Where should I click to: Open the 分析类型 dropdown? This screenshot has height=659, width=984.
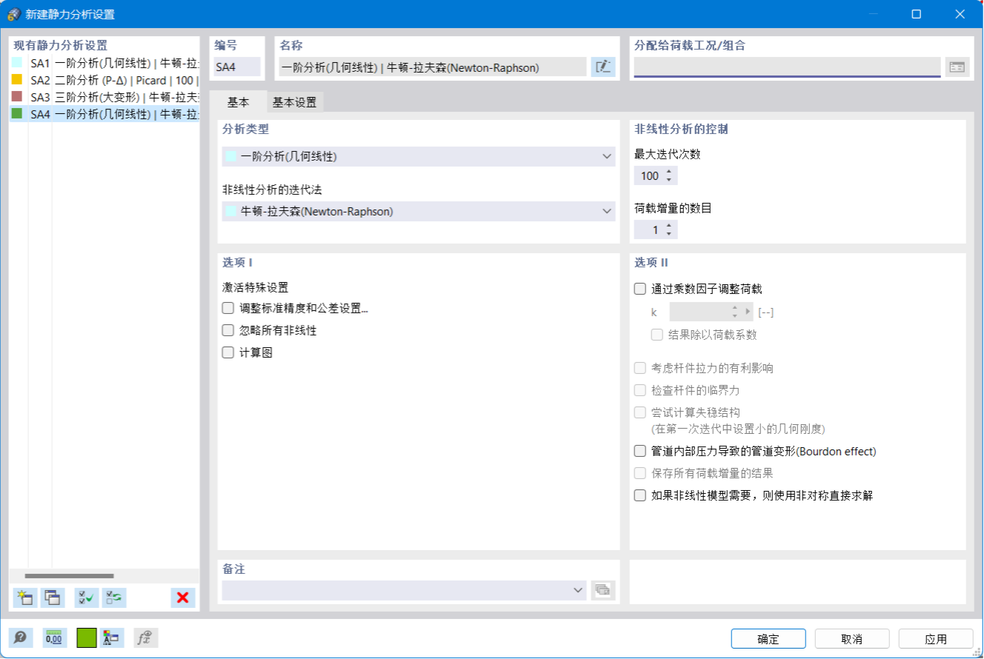[419, 156]
